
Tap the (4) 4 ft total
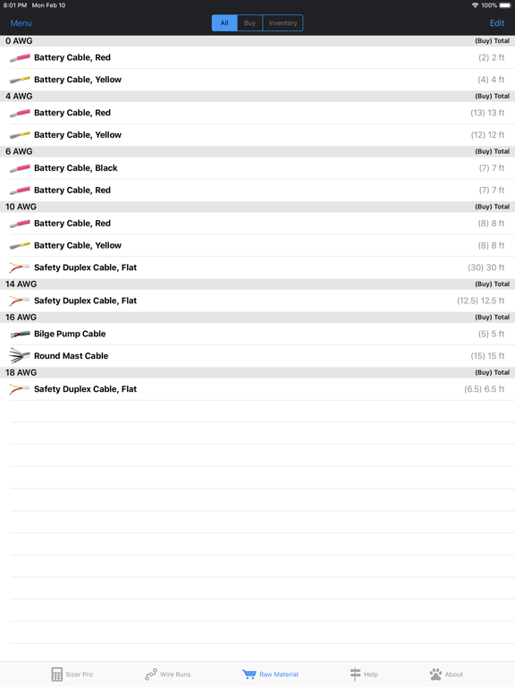491,80
